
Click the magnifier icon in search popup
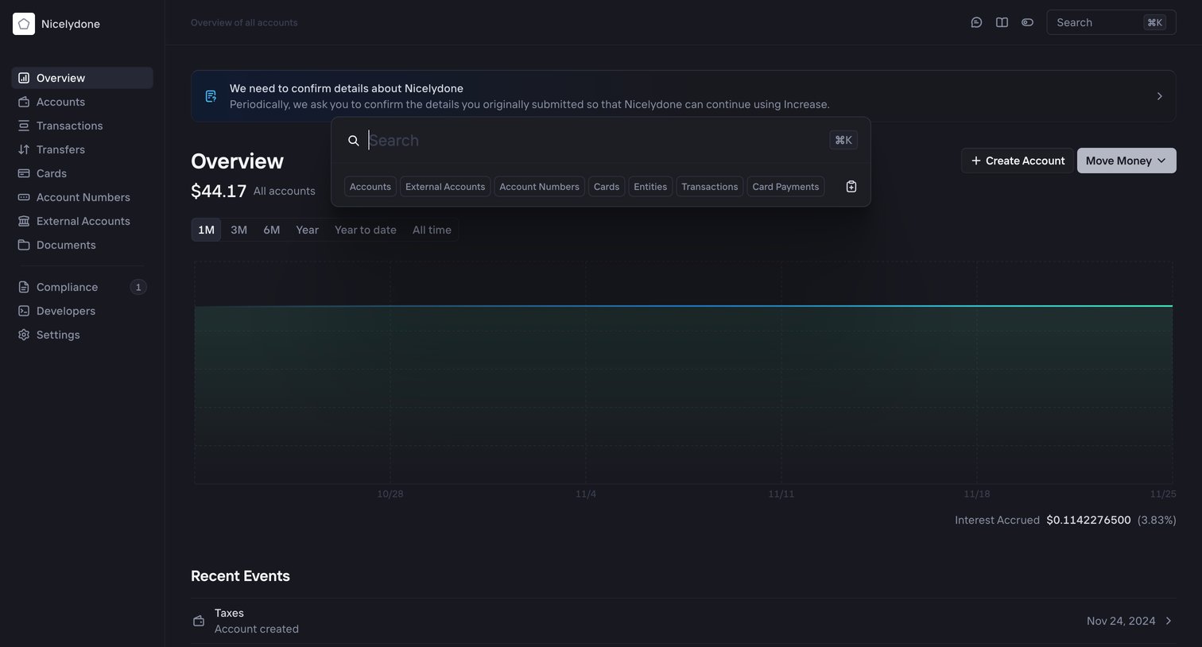pyautogui.click(x=354, y=141)
